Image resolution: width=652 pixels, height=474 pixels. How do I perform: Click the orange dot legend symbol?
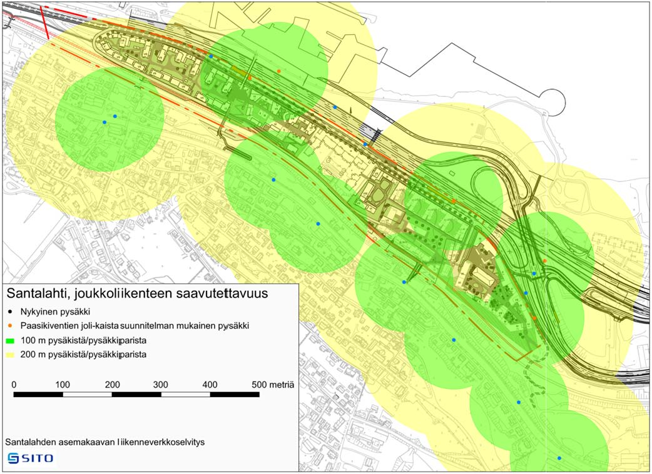click(10, 326)
